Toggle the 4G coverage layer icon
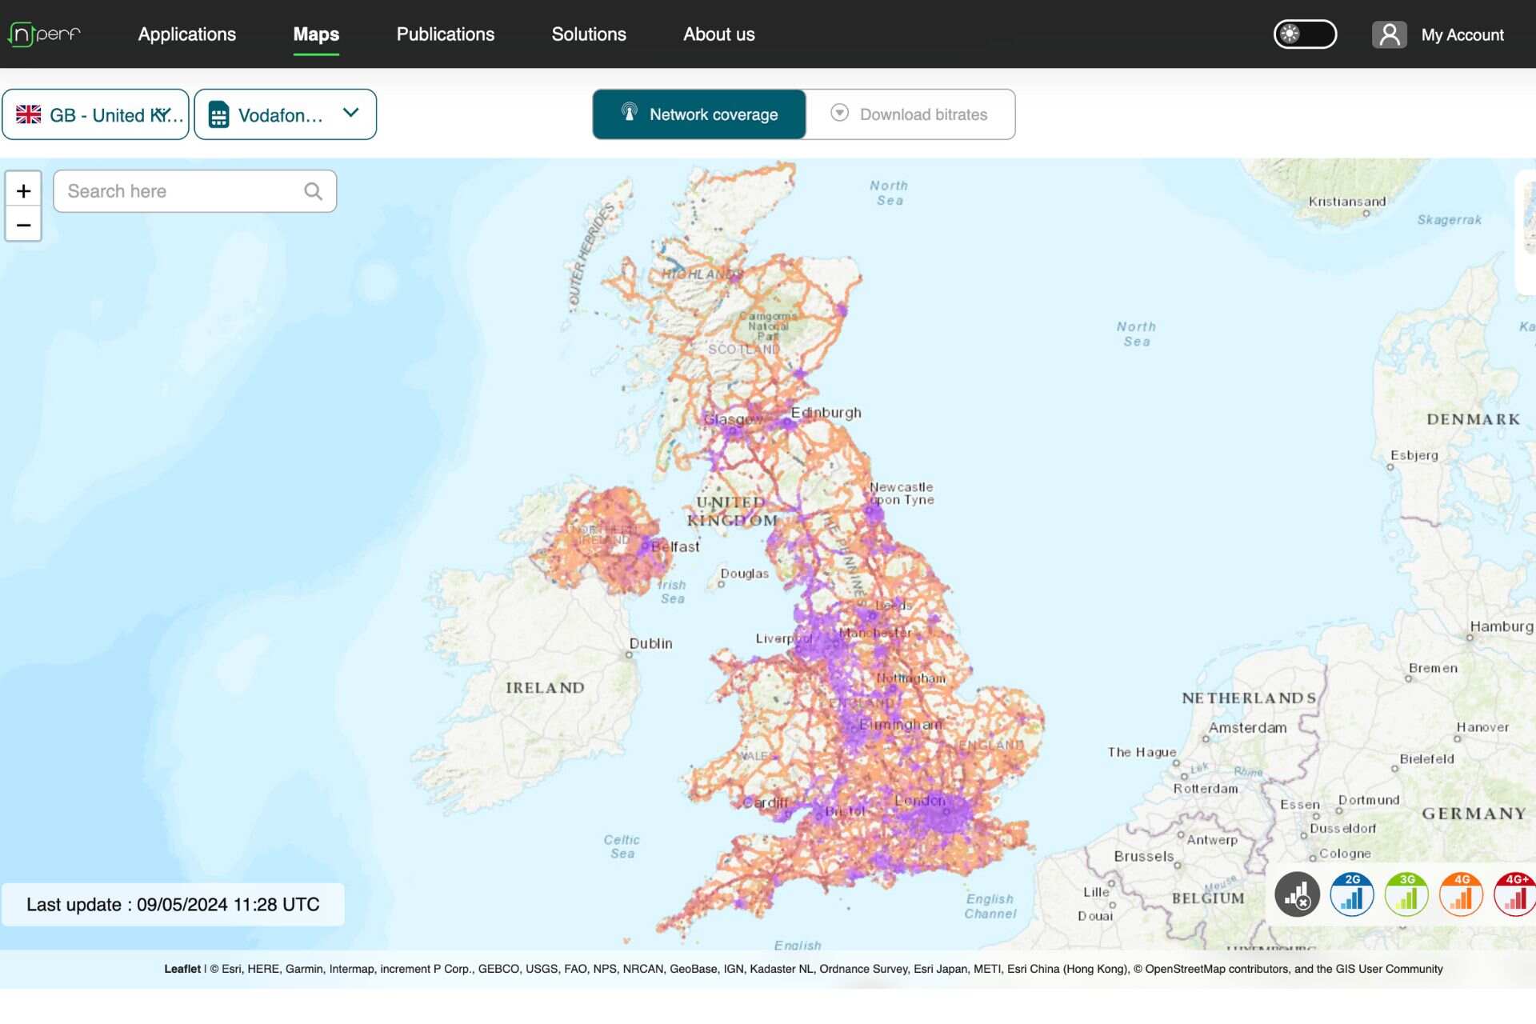 (x=1461, y=894)
